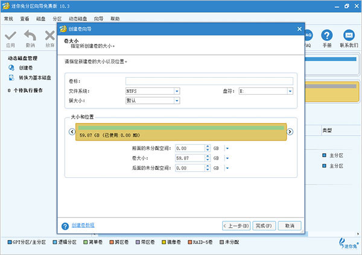Click the 类型 (Type) column header

click(327, 130)
